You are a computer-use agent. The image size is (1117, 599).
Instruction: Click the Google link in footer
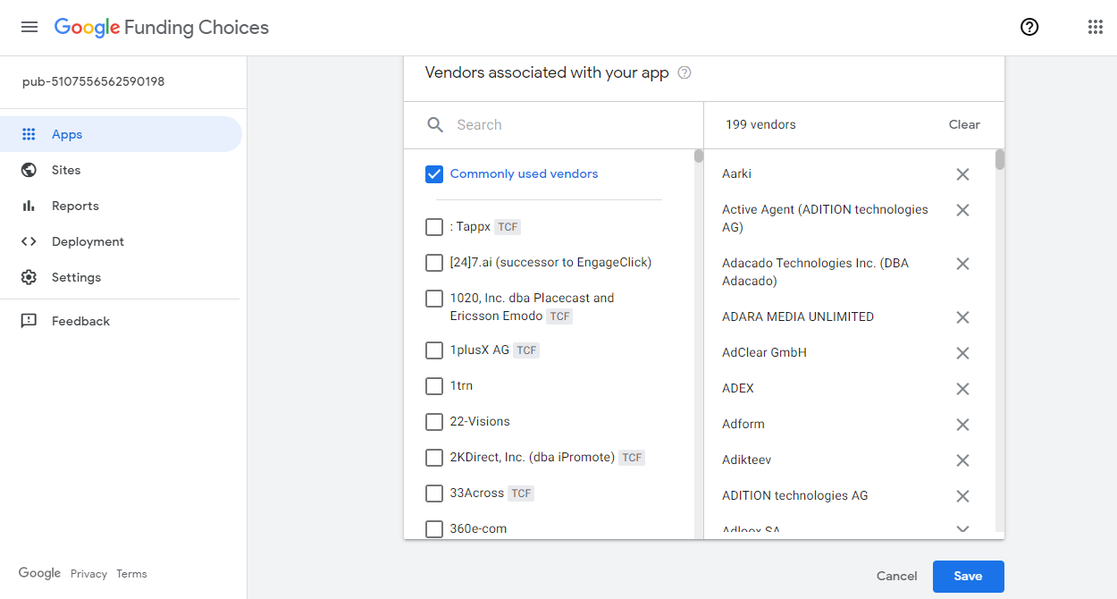[40, 573]
